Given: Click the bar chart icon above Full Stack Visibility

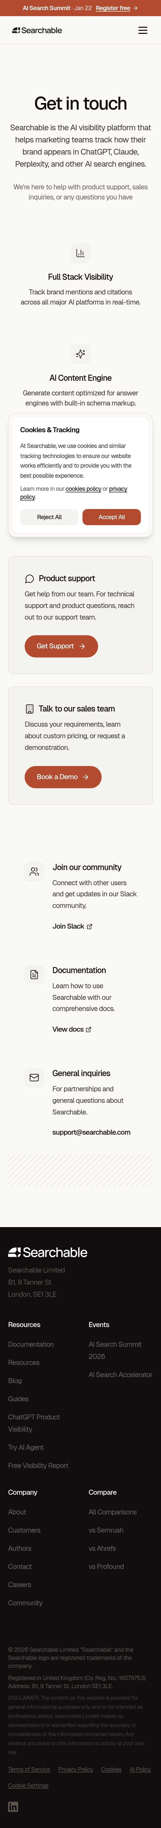Looking at the screenshot, I should click(80, 253).
